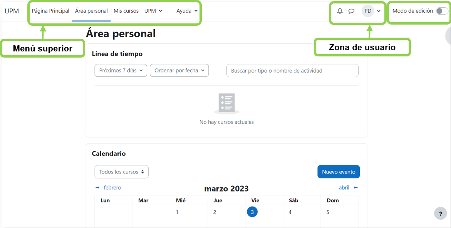This screenshot has width=451, height=228.
Task: Open Mis cursos
Action: pos(126,11)
